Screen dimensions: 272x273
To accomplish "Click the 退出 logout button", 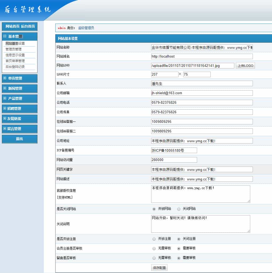I will click(19, 139).
